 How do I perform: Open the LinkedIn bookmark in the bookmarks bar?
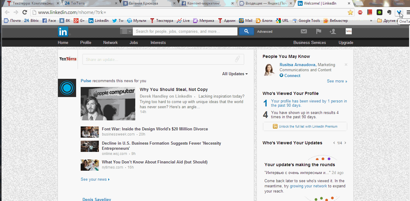(99, 21)
